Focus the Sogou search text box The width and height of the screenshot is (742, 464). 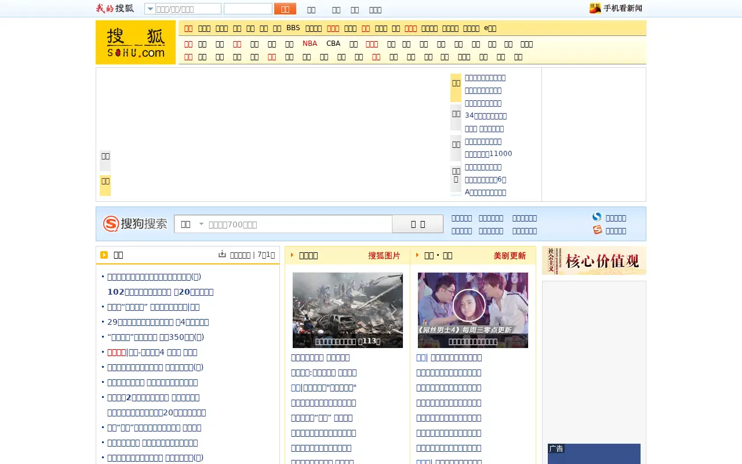[x=299, y=224]
